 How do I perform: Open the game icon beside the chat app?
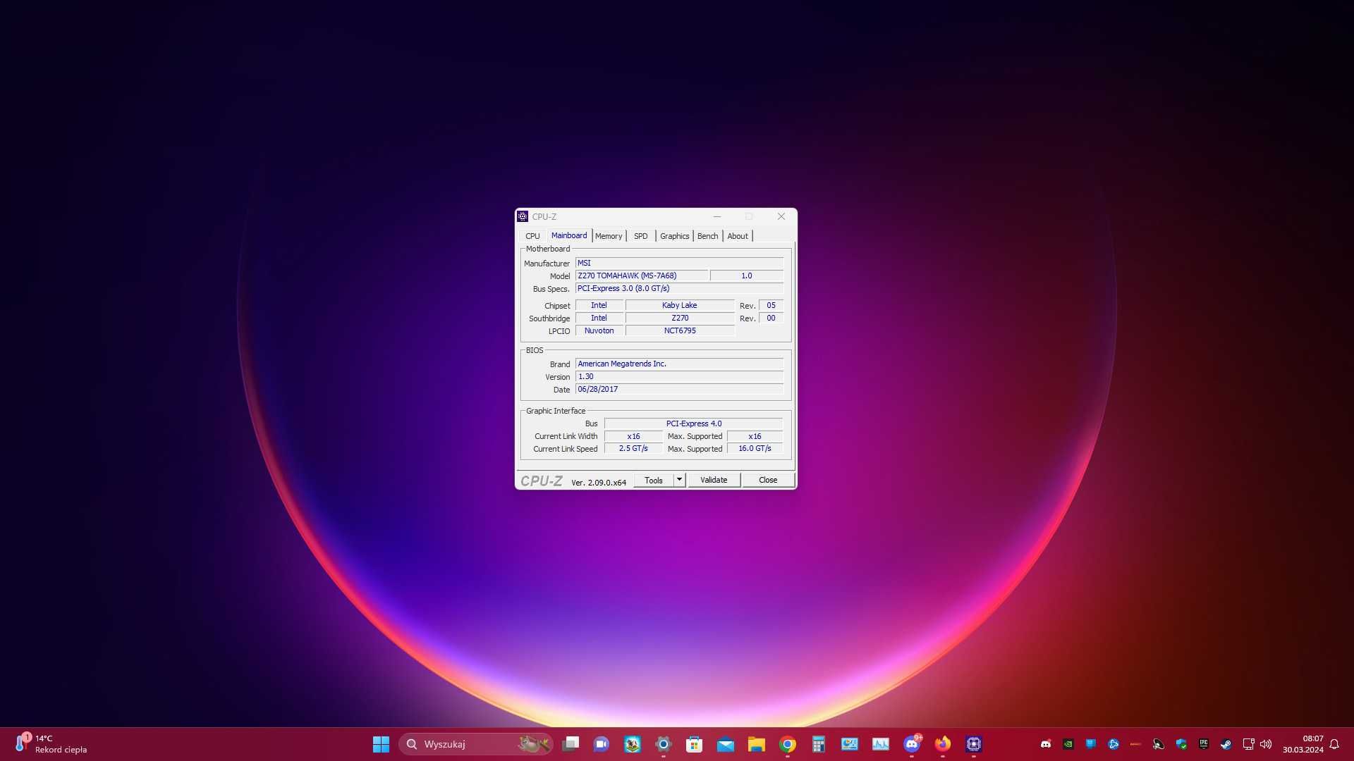coord(633,744)
